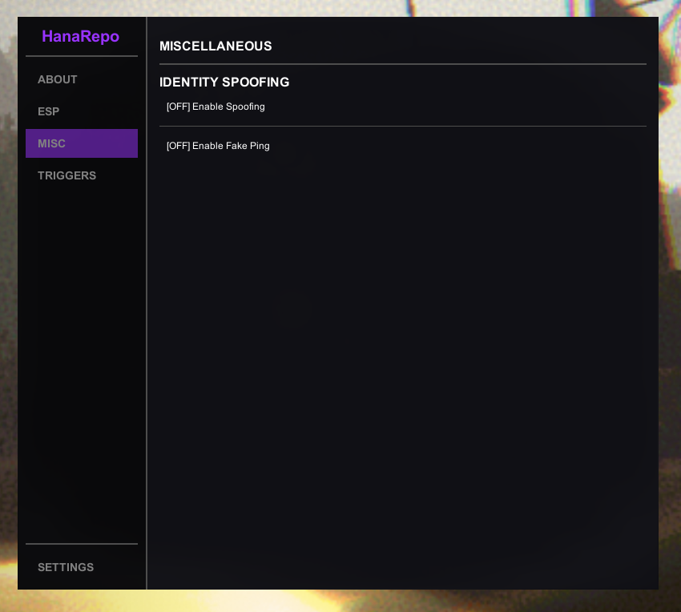Screen dimensions: 681x612
Task: Toggle the Enable Spoofing option
Action: (x=216, y=107)
